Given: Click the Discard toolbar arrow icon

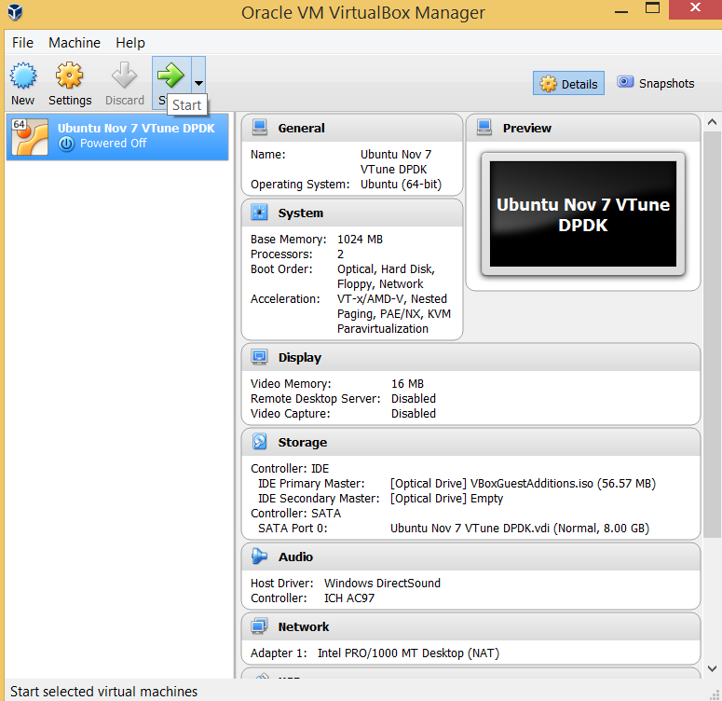Looking at the screenshot, I should pyautogui.click(x=124, y=76).
